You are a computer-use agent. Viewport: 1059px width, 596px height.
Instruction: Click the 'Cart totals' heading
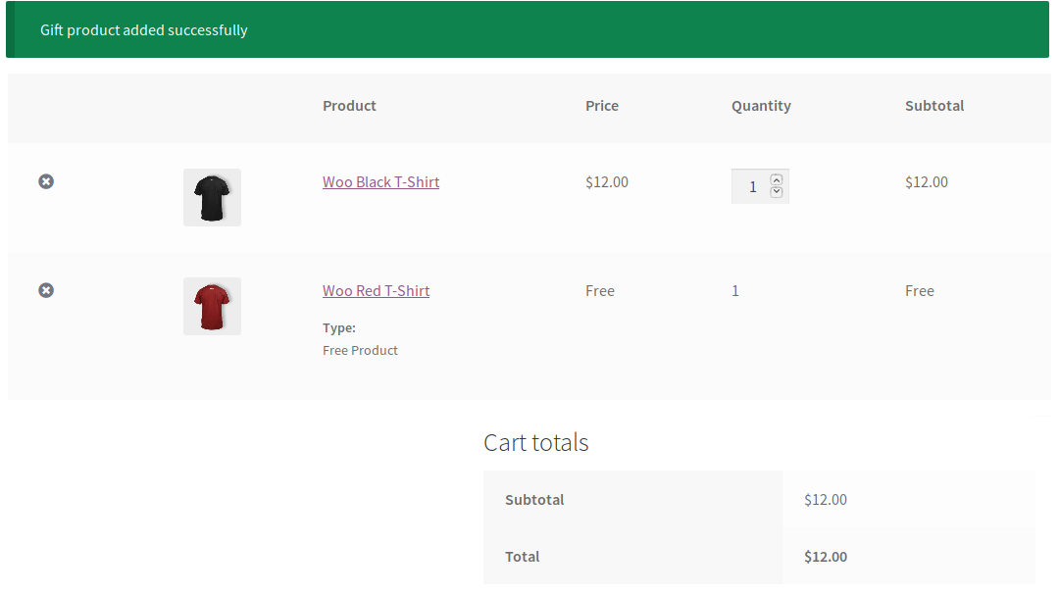point(536,443)
